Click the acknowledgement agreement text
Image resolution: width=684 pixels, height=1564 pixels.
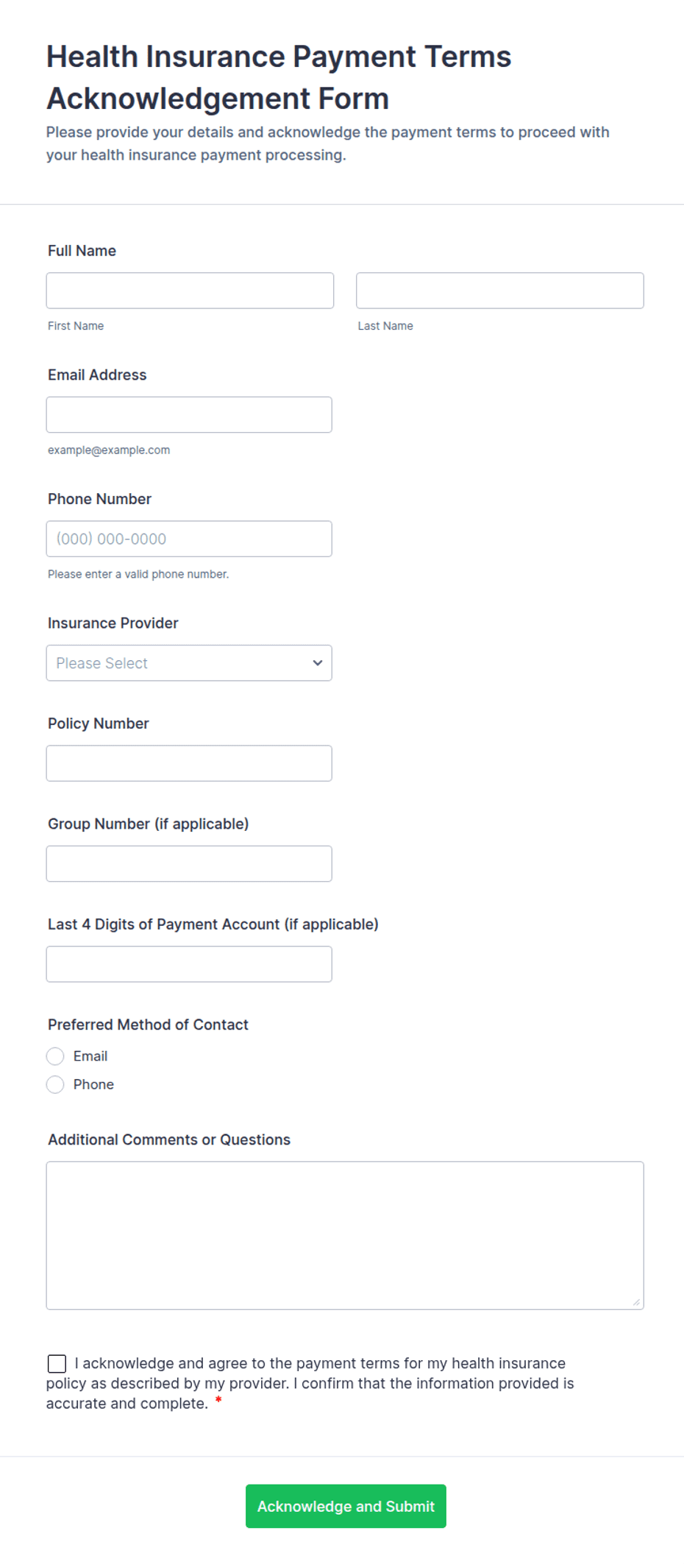coord(310,1384)
